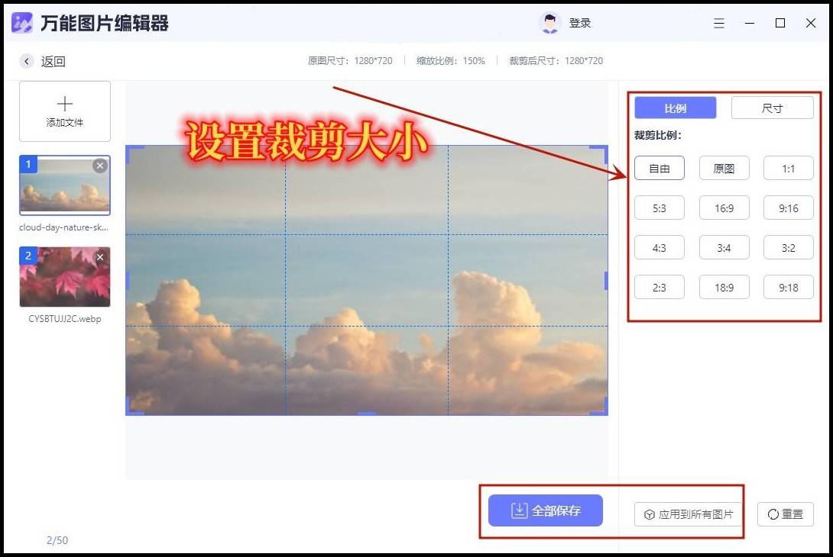Remove CYSBTUJJ2C.webp with its X icon

100,256
